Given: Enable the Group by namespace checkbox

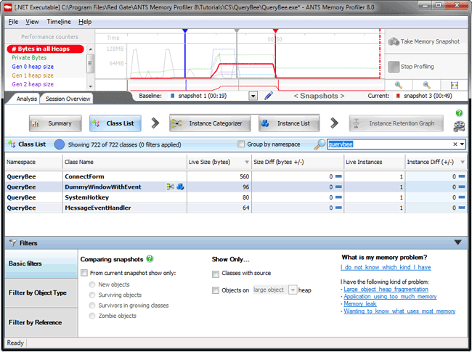Looking at the screenshot, I should pos(242,144).
